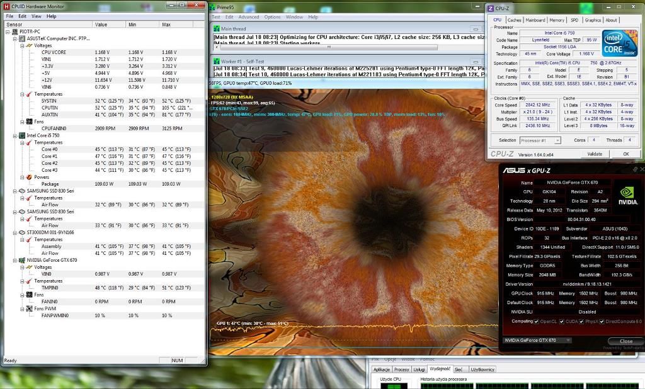Select Package power row 109.03 W
This screenshot has height=389, width=645.
pyautogui.click(x=104, y=184)
